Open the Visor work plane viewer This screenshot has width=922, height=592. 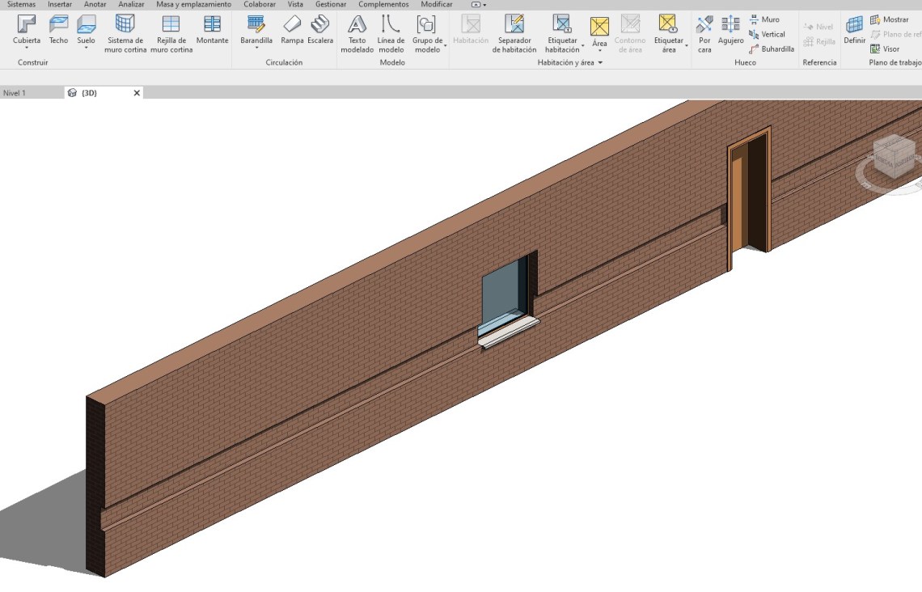[x=884, y=49]
